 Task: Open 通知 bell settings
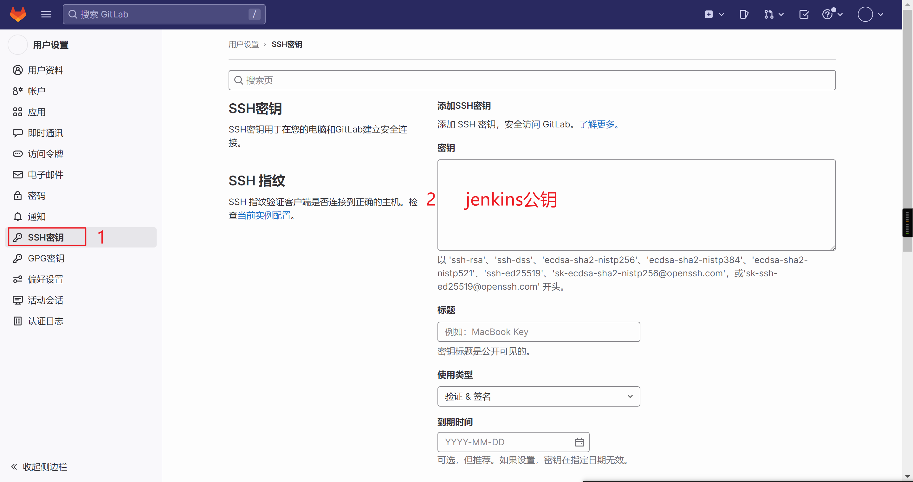point(36,216)
